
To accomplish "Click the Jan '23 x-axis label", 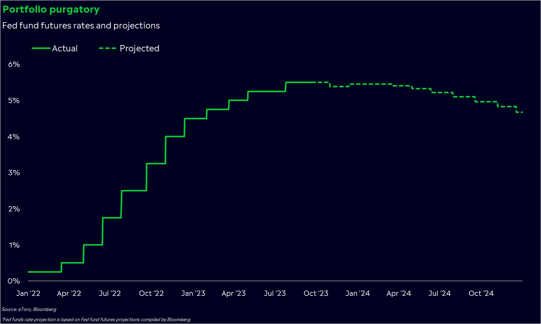I will (193, 293).
